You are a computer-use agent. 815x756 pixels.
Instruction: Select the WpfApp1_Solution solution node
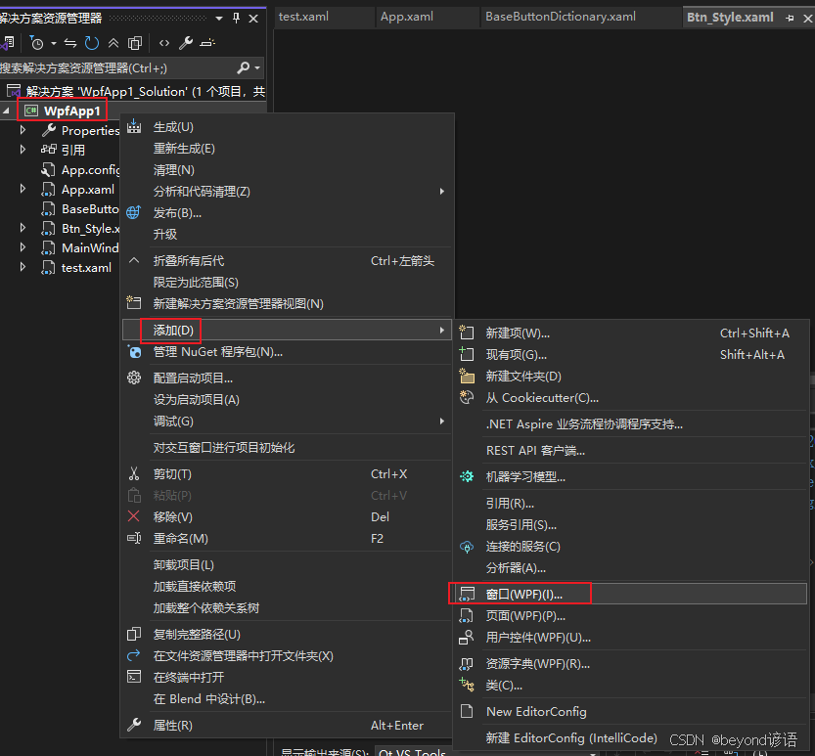click(135, 92)
